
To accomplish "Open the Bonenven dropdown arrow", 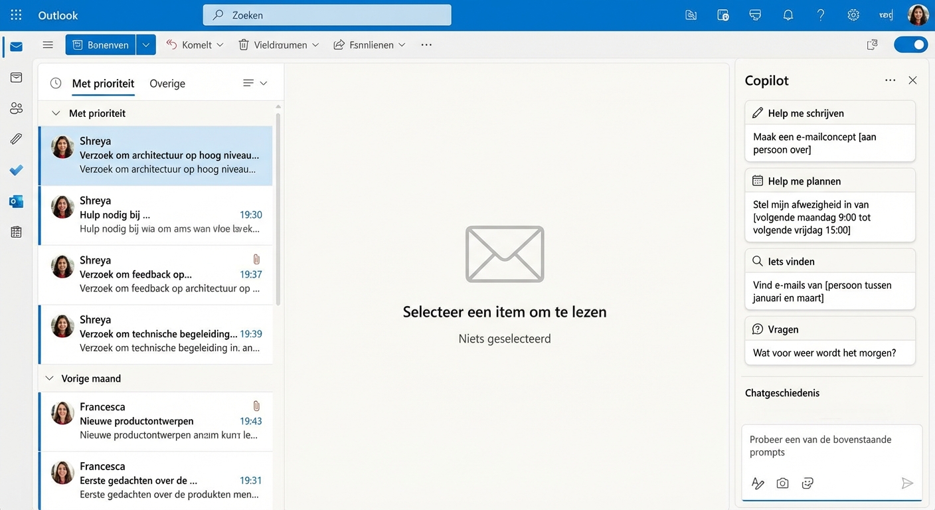I will [x=146, y=44].
